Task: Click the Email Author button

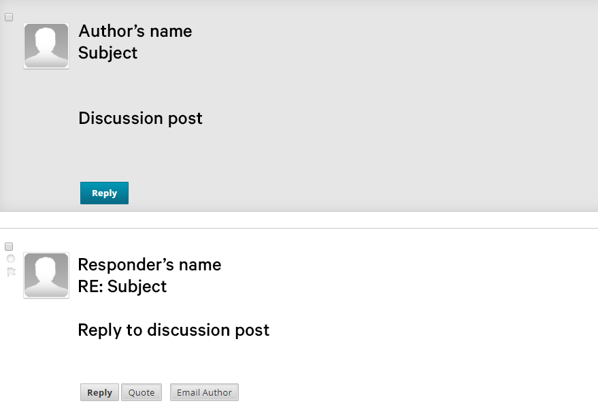Action: click(204, 392)
